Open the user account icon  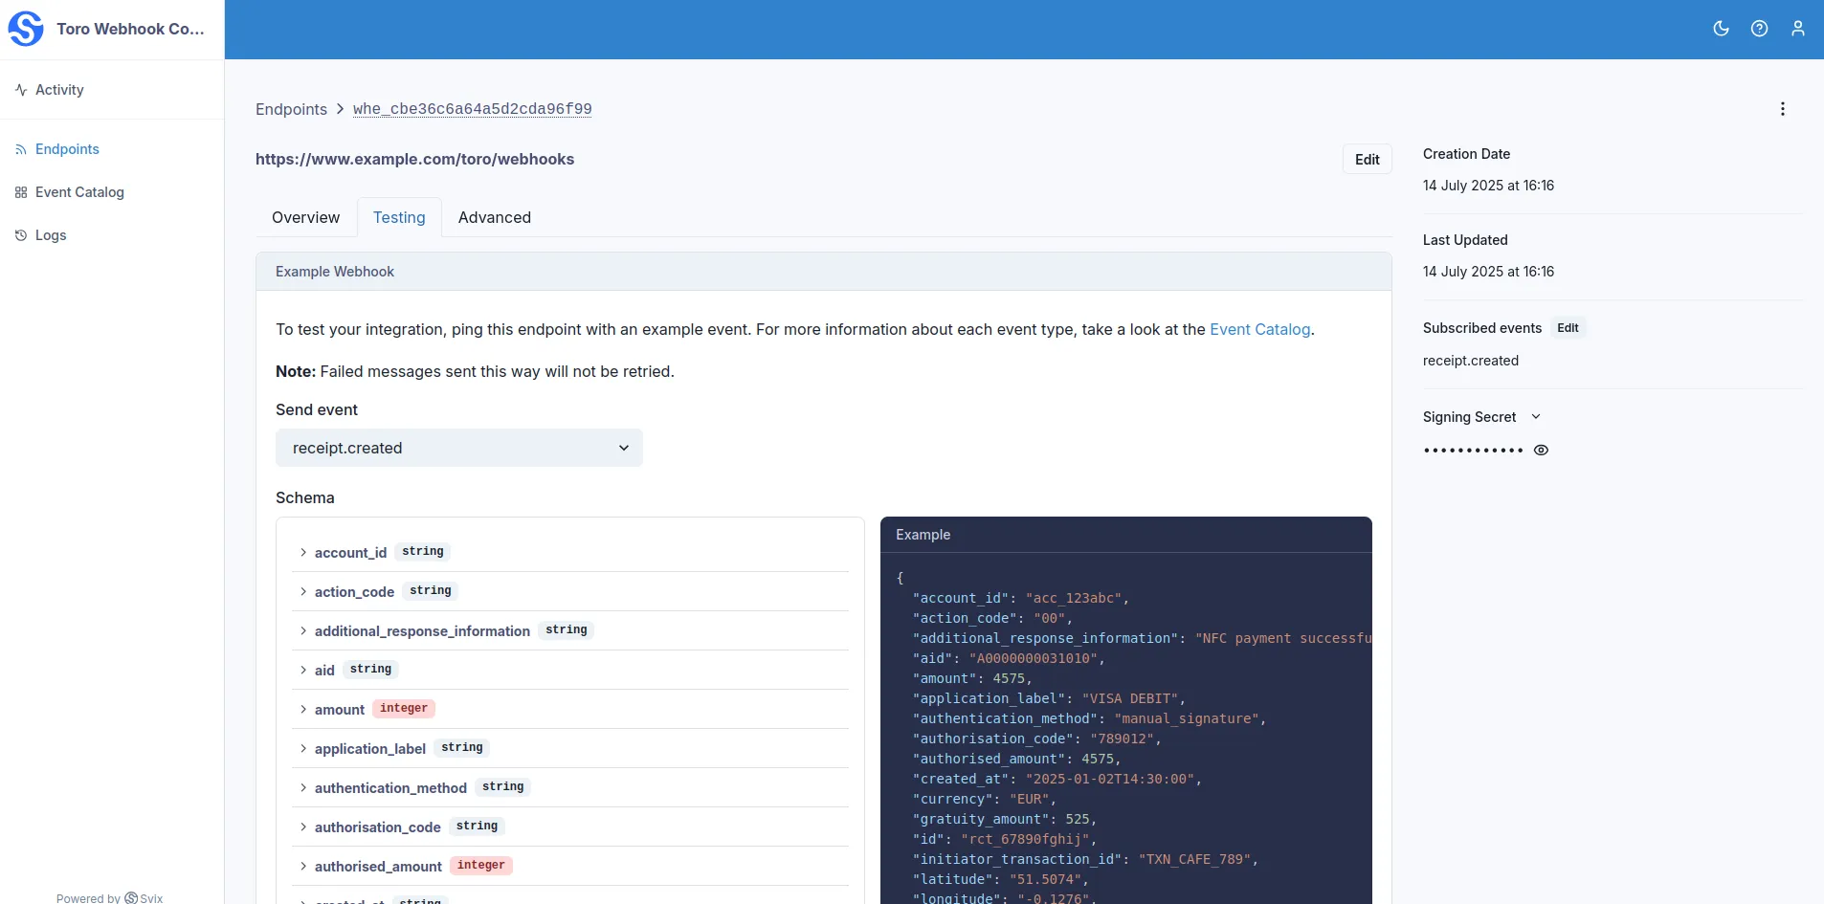[1798, 29]
